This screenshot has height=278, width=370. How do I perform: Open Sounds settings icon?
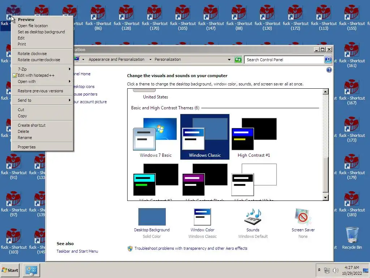tap(253, 217)
